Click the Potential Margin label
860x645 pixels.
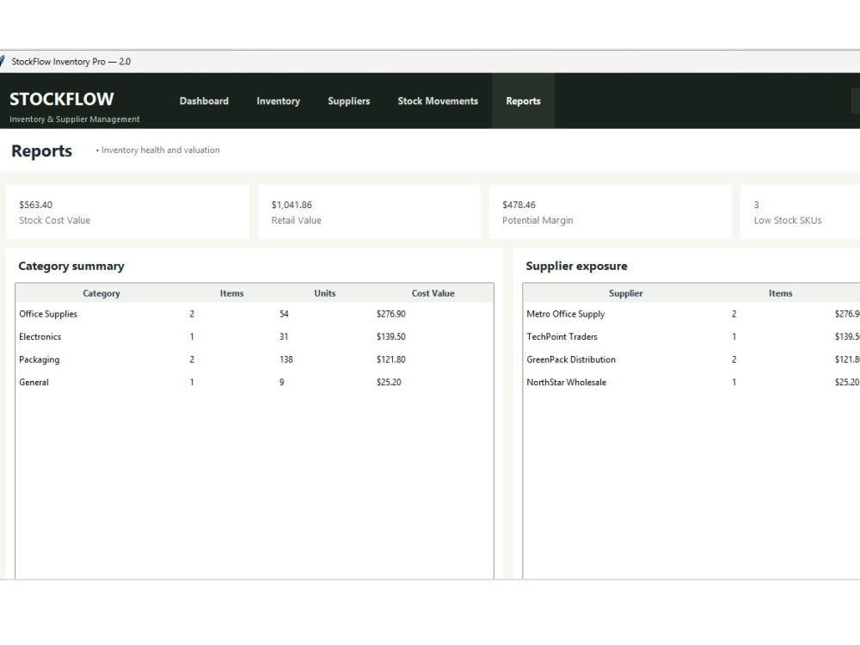click(x=537, y=220)
